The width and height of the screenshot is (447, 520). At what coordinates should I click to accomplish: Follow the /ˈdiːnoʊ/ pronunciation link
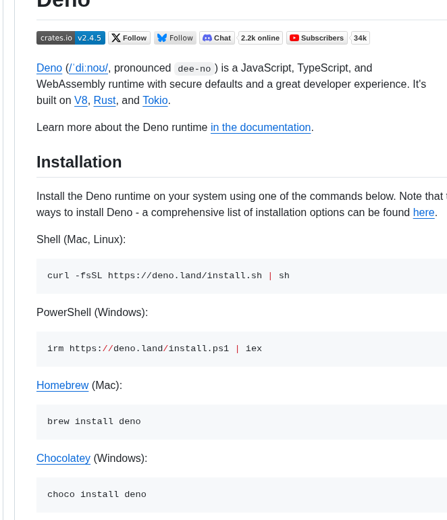(x=88, y=68)
